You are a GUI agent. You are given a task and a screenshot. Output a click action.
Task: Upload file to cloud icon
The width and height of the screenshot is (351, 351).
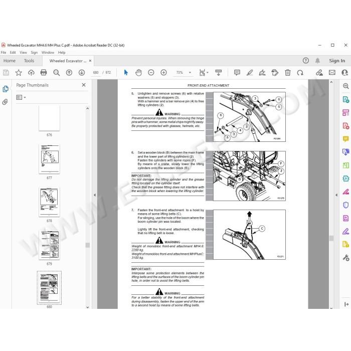(x=31, y=73)
